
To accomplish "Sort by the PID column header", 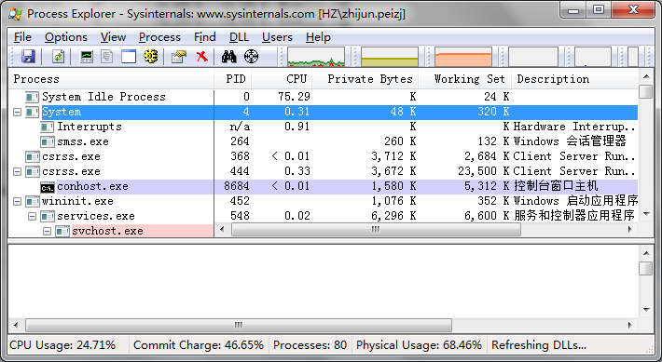I will (233, 79).
